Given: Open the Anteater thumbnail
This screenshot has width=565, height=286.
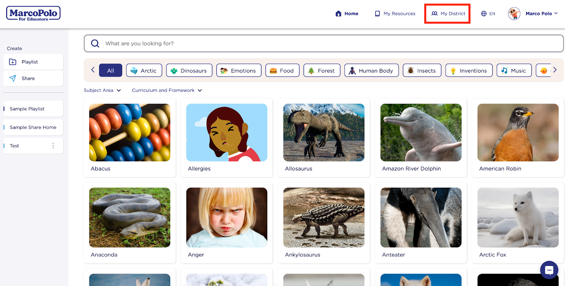Looking at the screenshot, I should (421, 217).
